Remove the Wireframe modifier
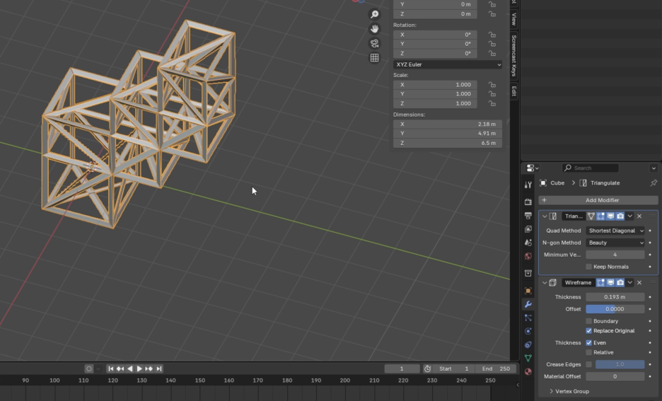 tap(639, 282)
